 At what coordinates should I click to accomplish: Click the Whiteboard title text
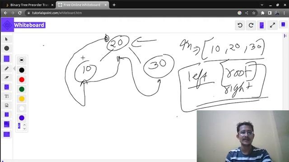coord(29,25)
